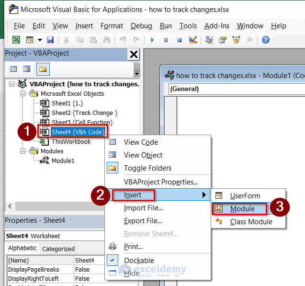The height and width of the screenshot is (286, 305).
Task: Toggle Design Mode toolbar icon
Action: 193,40
